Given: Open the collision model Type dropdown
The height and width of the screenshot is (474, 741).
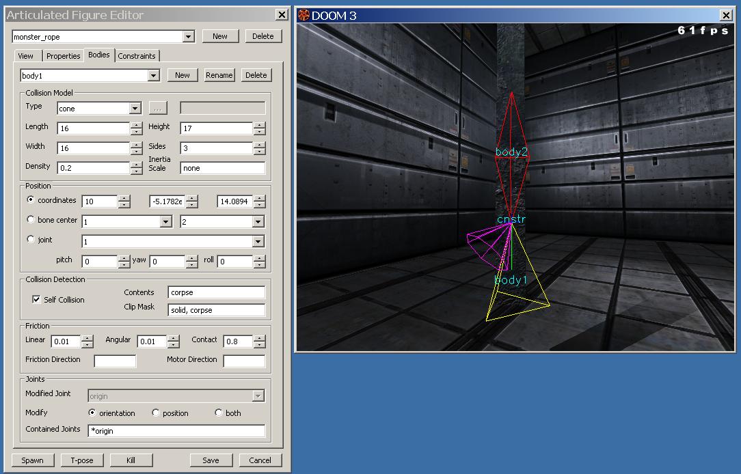Looking at the screenshot, I should coord(135,109).
